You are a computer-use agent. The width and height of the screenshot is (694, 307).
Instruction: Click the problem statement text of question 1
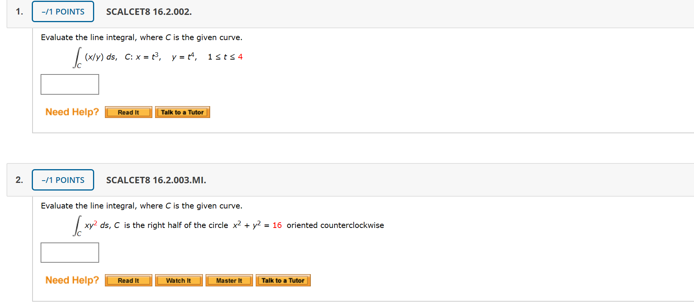pyautogui.click(x=141, y=37)
